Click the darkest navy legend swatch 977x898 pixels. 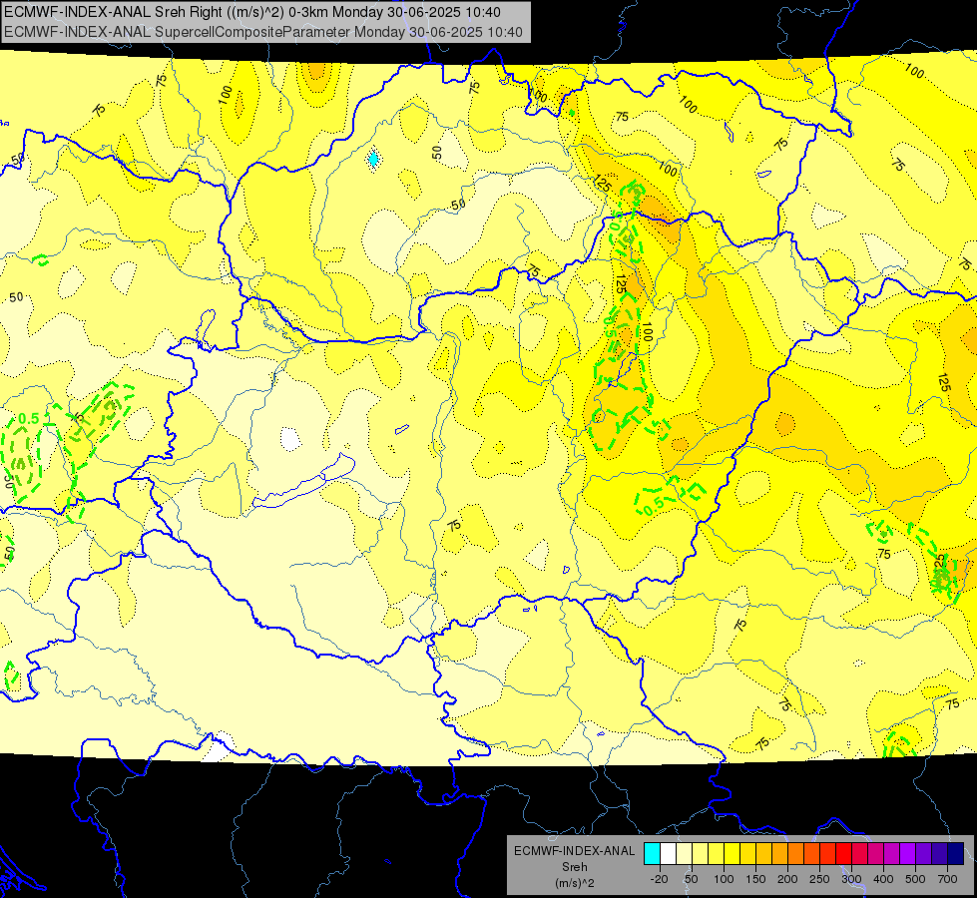(x=956, y=854)
